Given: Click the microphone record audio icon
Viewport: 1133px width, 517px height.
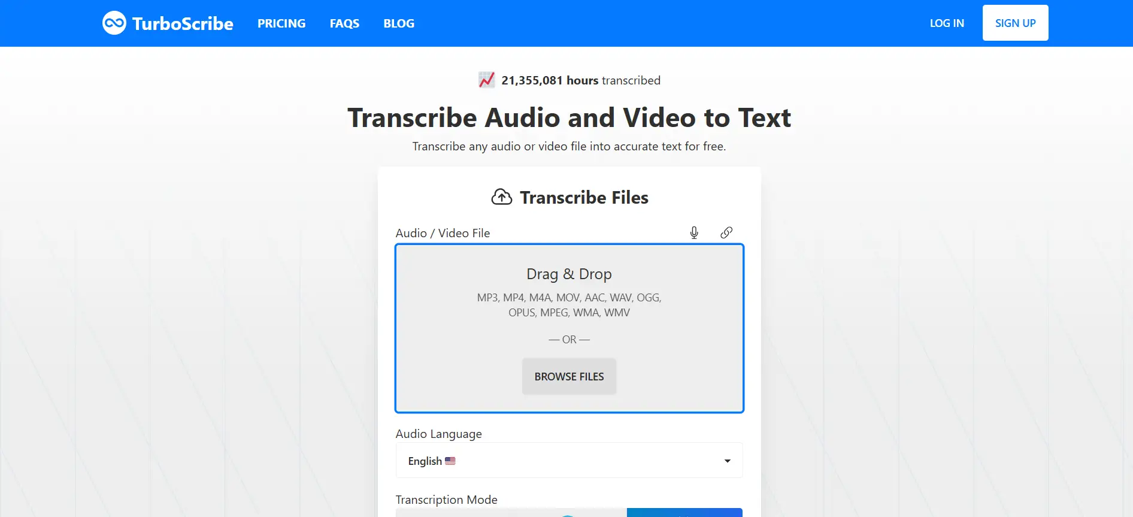Looking at the screenshot, I should coord(694,232).
